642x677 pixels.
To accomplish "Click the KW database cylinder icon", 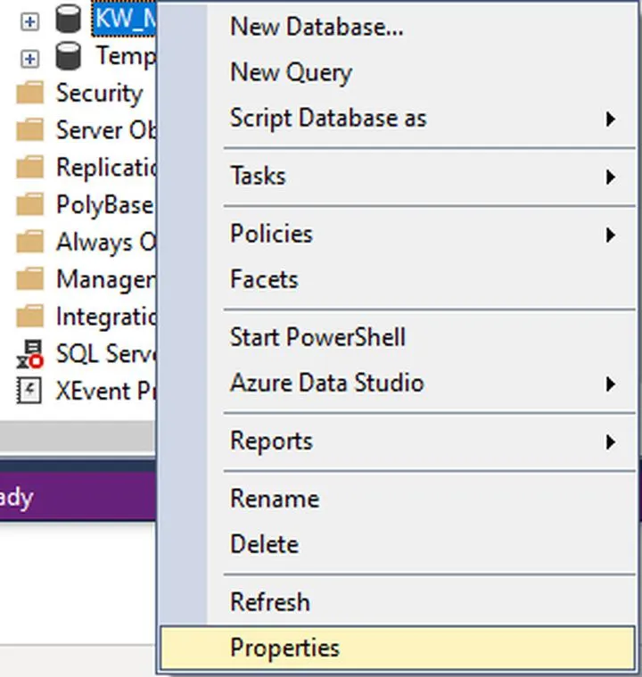I will [x=69, y=19].
